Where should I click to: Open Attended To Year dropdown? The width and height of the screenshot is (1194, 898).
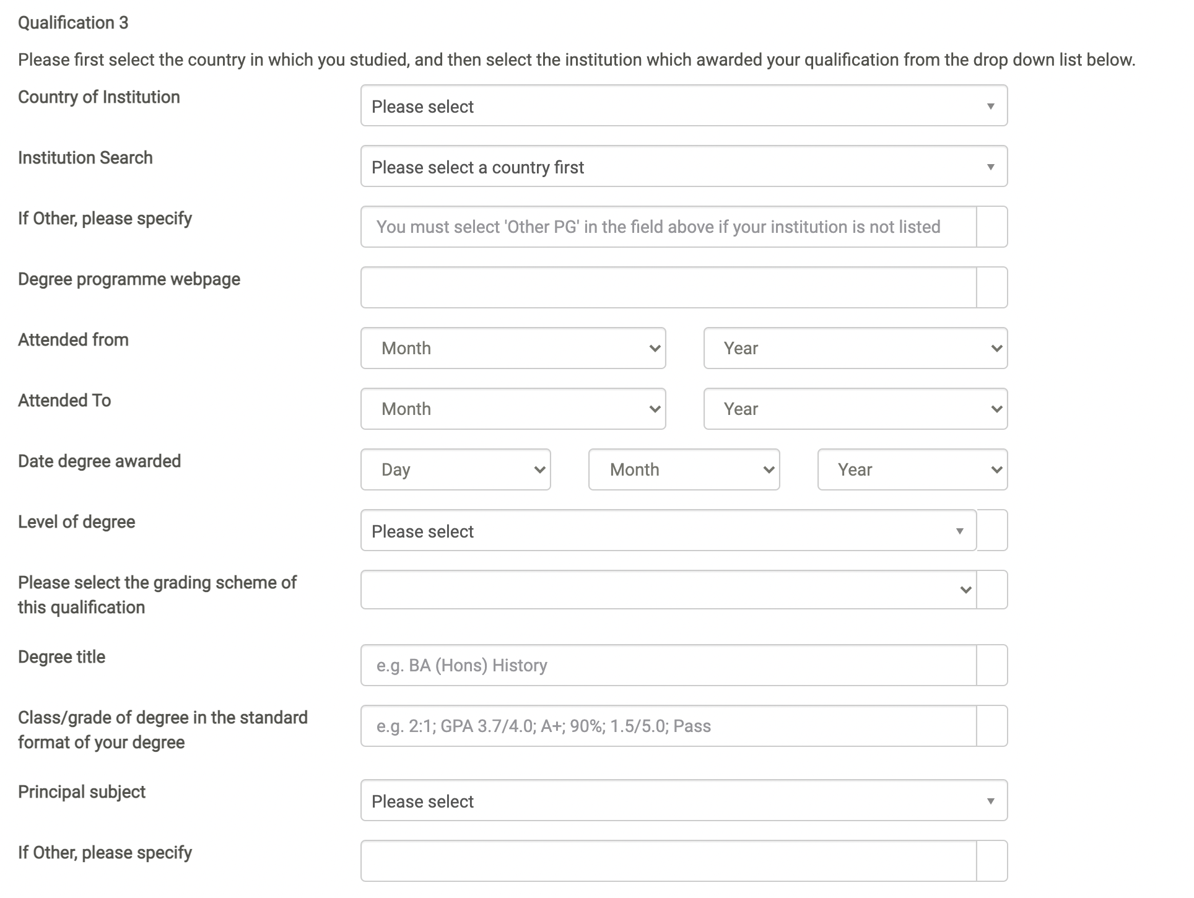click(x=855, y=409)
